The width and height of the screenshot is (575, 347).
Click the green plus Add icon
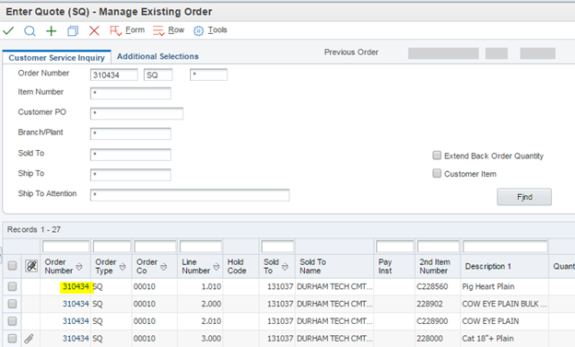pos(51,30)
